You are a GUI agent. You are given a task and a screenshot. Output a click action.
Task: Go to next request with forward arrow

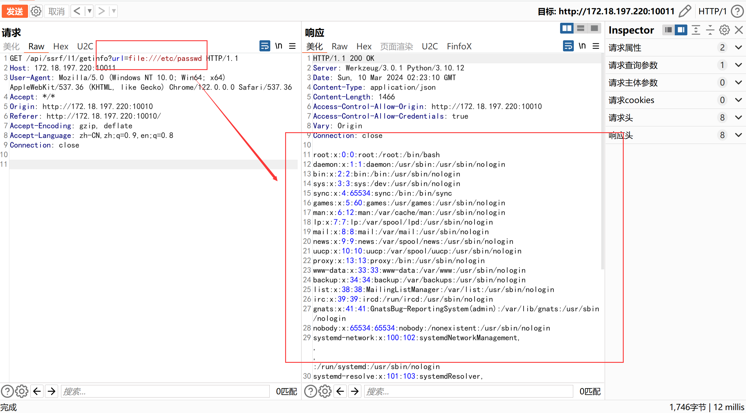pyautogui.click(x=101, y=11)
